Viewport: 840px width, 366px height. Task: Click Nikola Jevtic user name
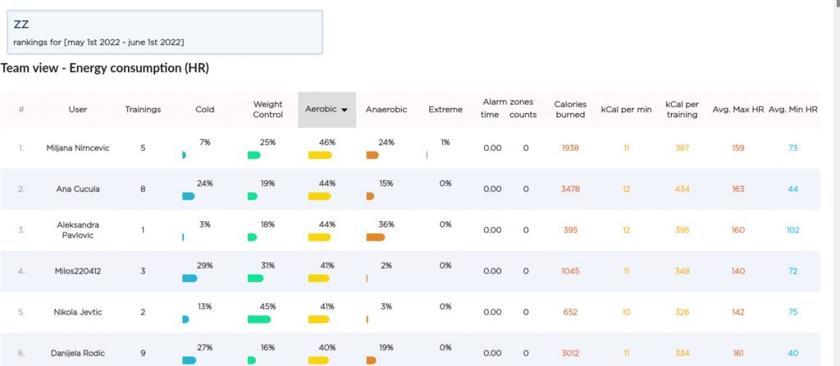click(x=78, y=312)
